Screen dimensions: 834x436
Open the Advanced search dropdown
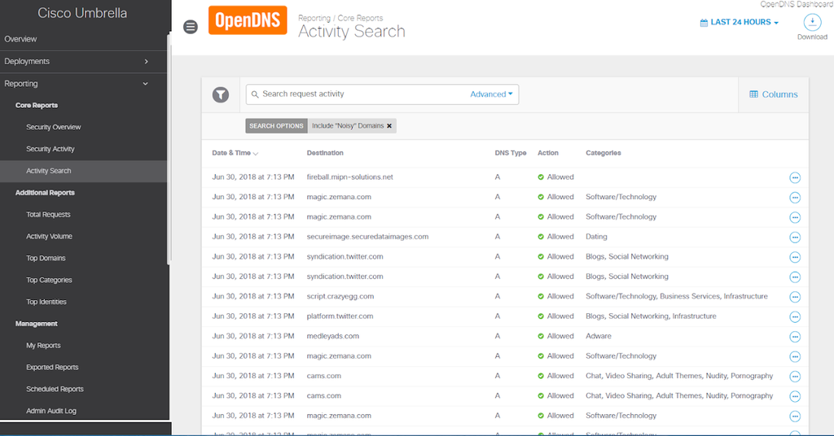coord(491,94)
